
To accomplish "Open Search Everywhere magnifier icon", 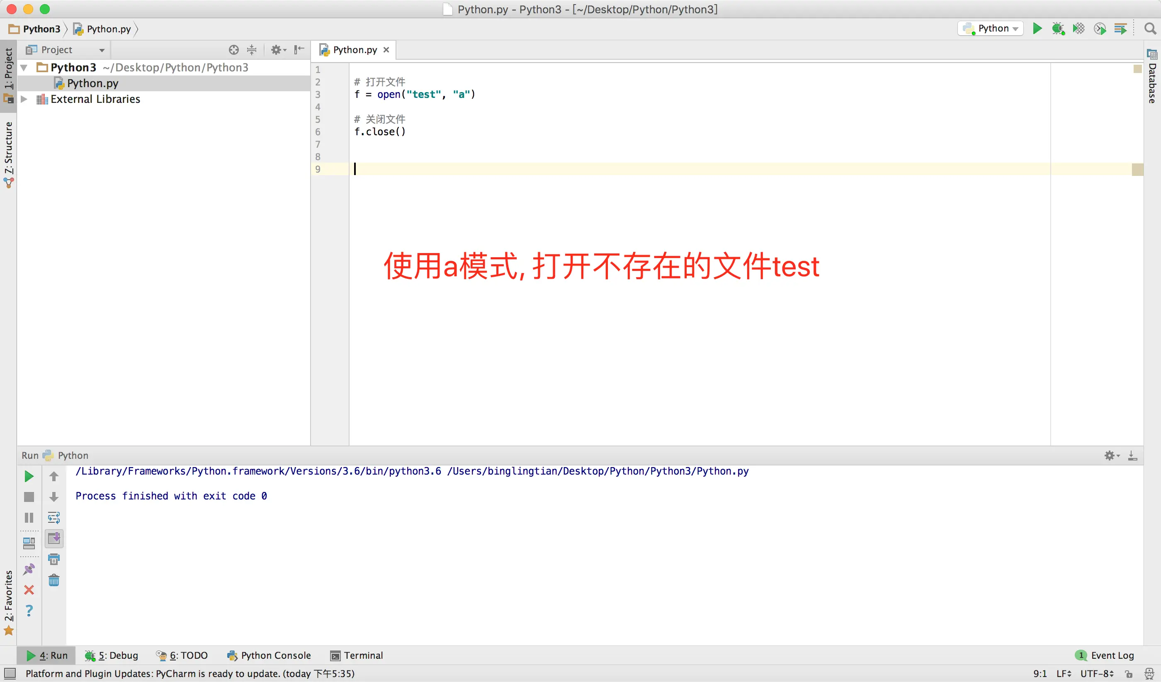I will (x=1150, y=29).
